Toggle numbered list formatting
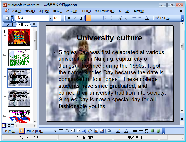Viewport: 186px width, 142px height. coord(107,18)
